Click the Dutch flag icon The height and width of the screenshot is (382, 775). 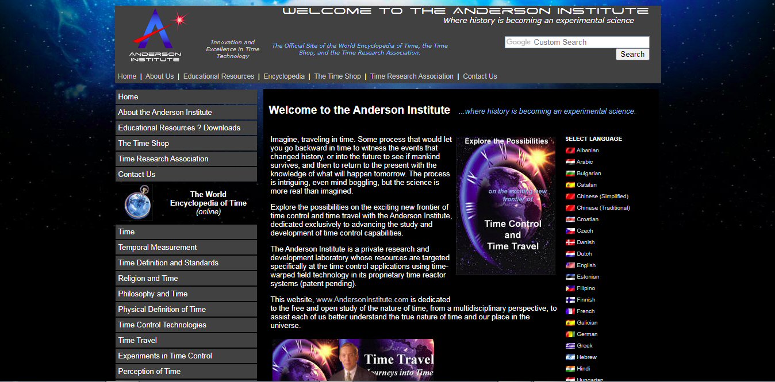[x=570, y=254]
